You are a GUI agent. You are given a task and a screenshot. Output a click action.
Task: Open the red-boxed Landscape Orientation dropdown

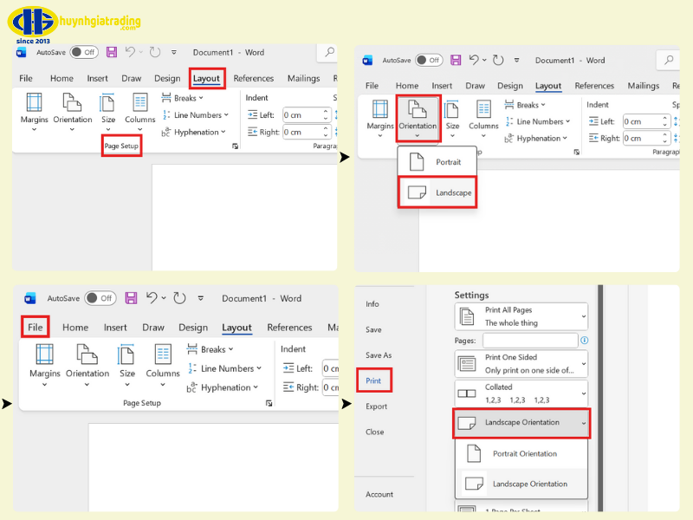[521, 423]
